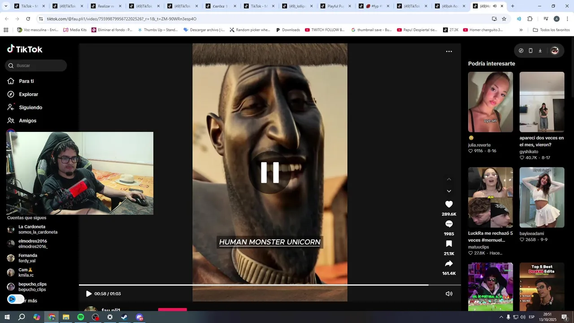Switch to Realizar tab
574x323 pixels.
click(105, 6)
